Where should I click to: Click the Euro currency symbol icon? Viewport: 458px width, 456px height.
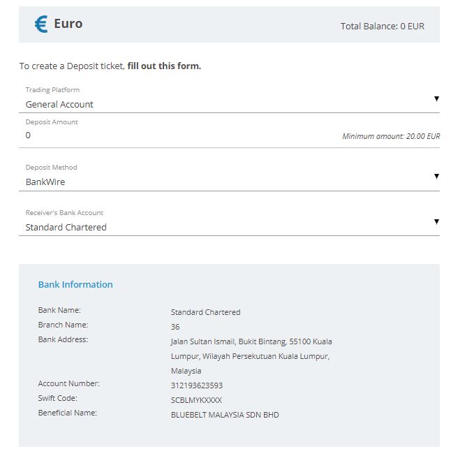[41, 24]
